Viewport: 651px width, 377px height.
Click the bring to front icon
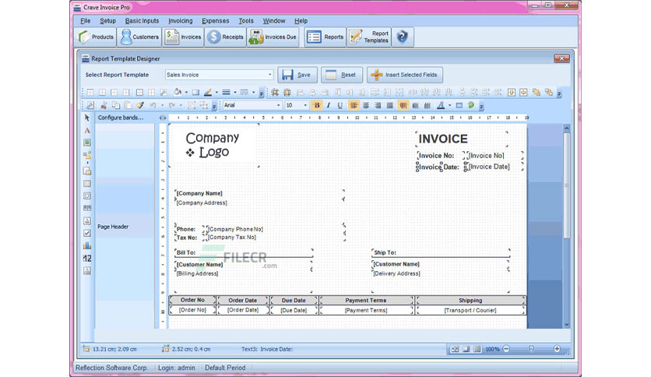point(537,92)
